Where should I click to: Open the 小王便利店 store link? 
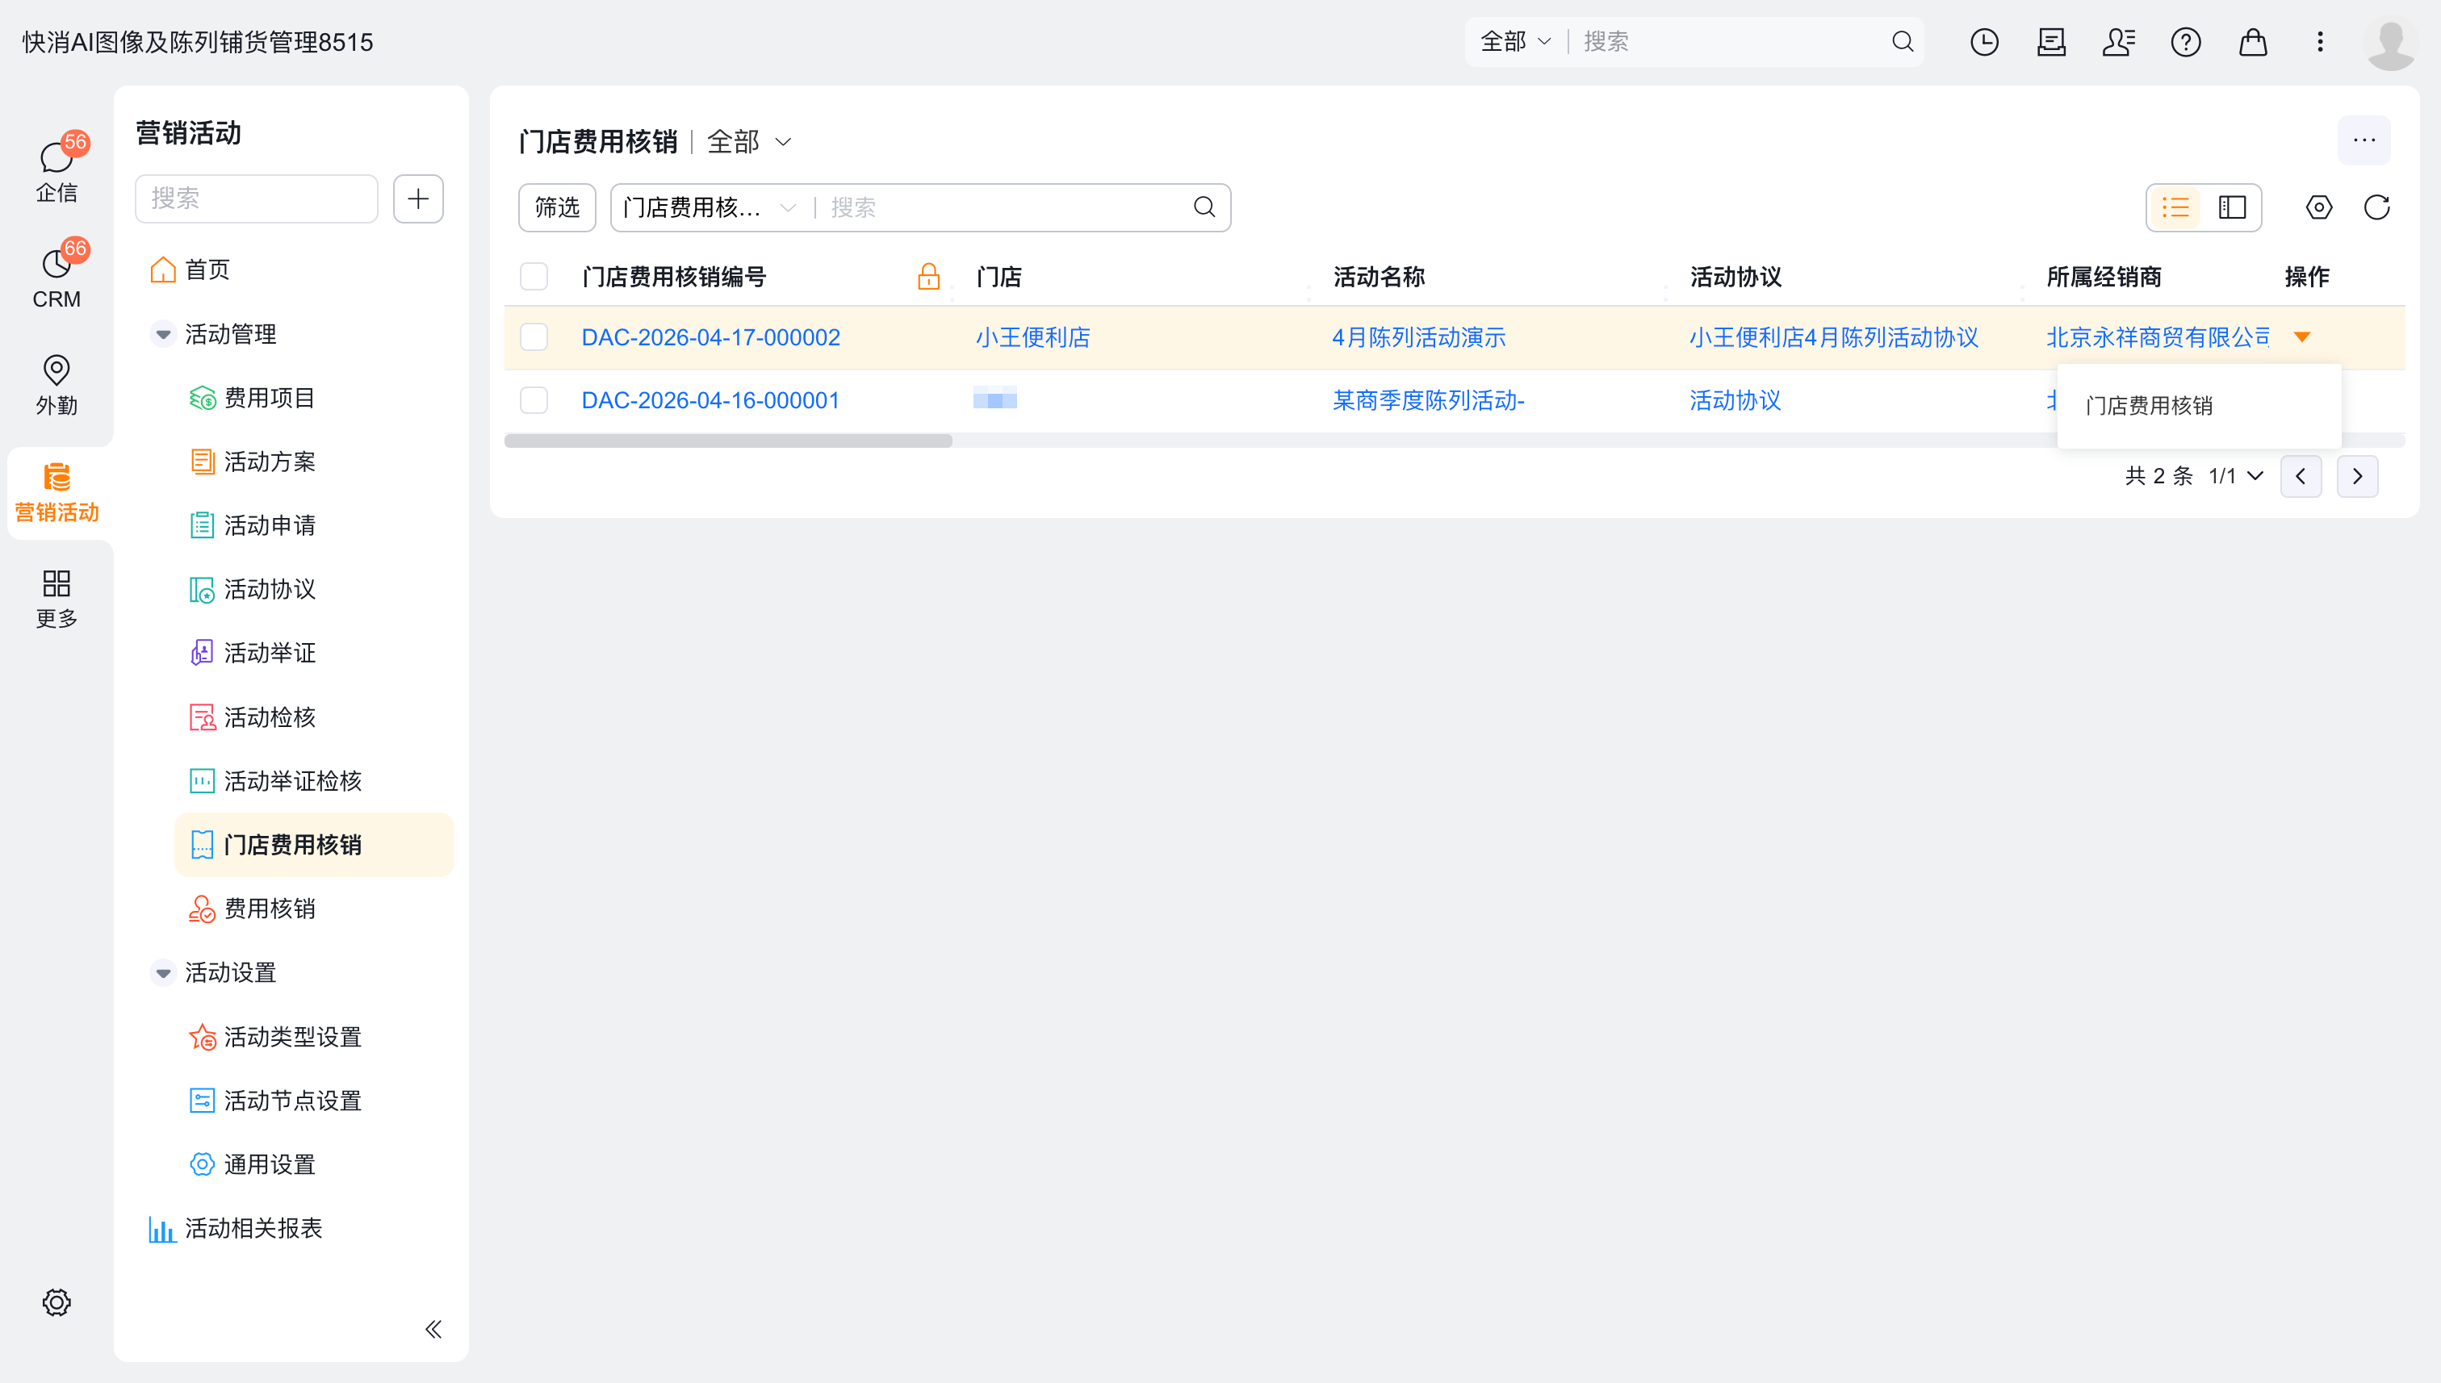[1033, 337]
